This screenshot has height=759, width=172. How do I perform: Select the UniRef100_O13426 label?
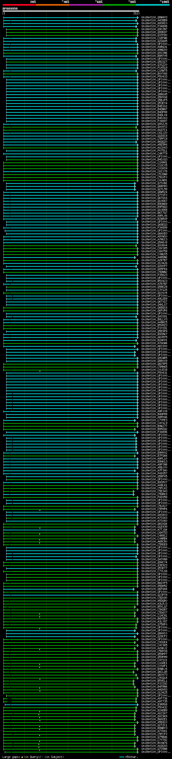point(154,263)
